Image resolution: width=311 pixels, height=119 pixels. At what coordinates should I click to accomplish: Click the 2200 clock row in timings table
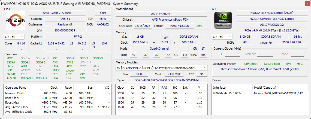click(x=161, y=93)
